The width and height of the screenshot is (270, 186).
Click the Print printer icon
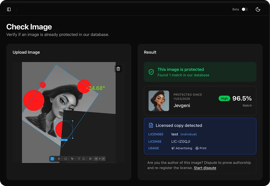(x=197, y=148)
